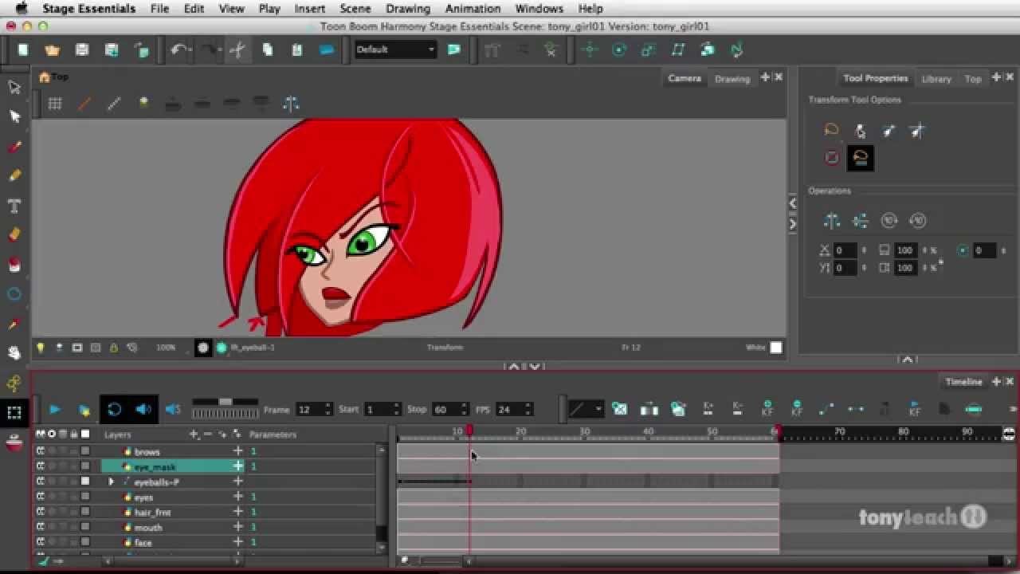1020x574 pixels.
Task: Click the X position input field
Action: [845, 250]
